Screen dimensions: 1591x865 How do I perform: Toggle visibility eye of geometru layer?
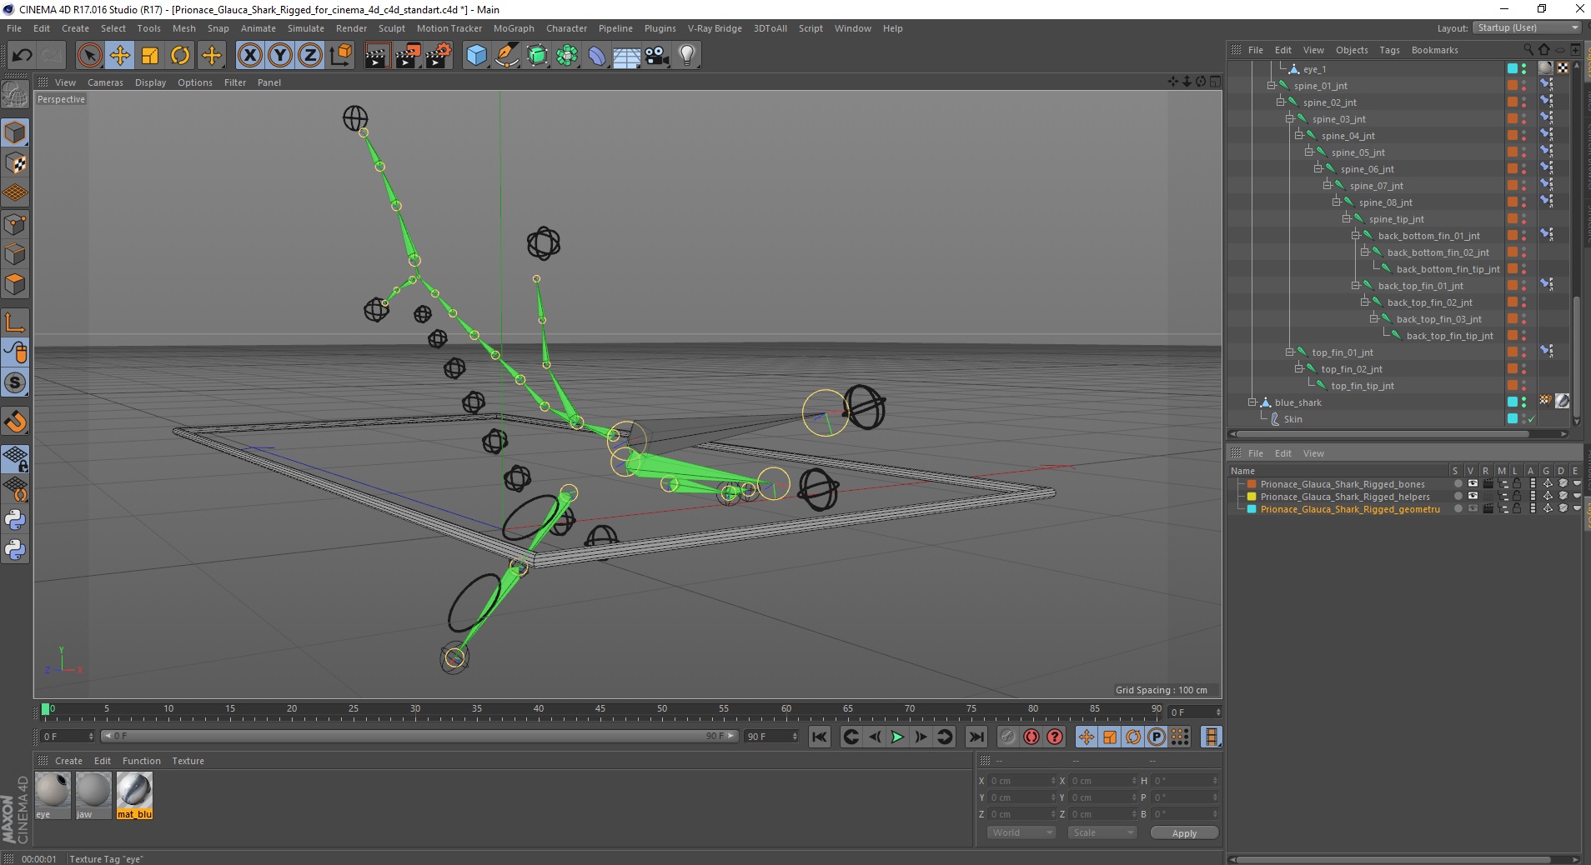click(x=1473, y=509)
